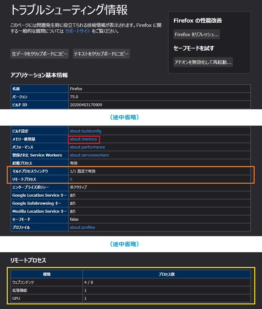Click the ビルド ID row header
The height and width of the screenshot is (309, 262).
point(40,105)
